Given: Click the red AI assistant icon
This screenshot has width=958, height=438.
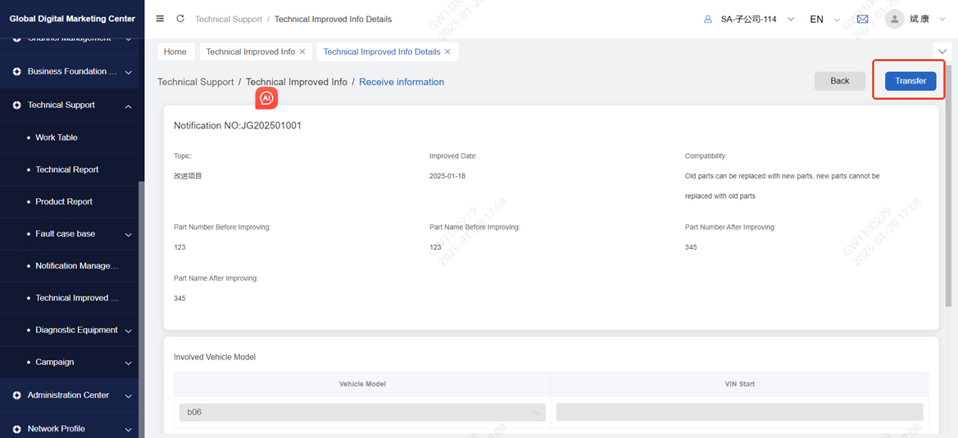Looking at the screenshot, I should tap(266, 98).
